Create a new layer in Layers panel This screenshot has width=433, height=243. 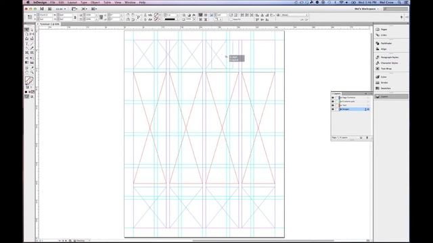(361, 138)
